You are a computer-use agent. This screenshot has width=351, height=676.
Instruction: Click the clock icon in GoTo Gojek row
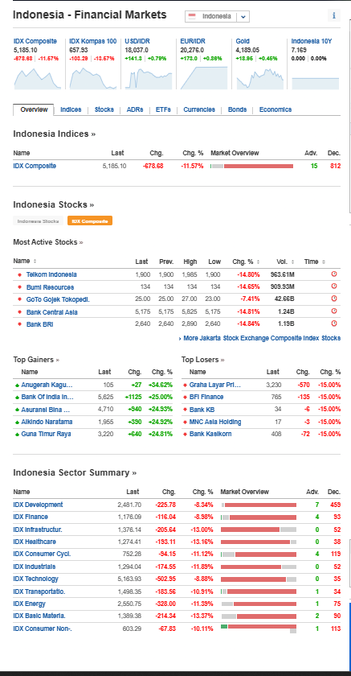(x=334, y=299)
